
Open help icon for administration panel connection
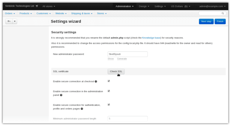(x=61, y=95)
